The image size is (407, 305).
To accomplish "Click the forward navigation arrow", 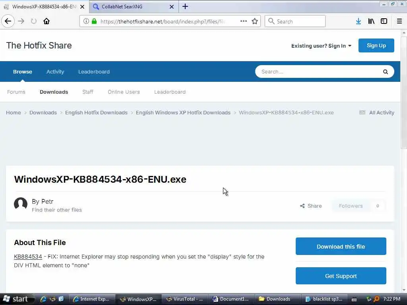I will coord(21,21).
